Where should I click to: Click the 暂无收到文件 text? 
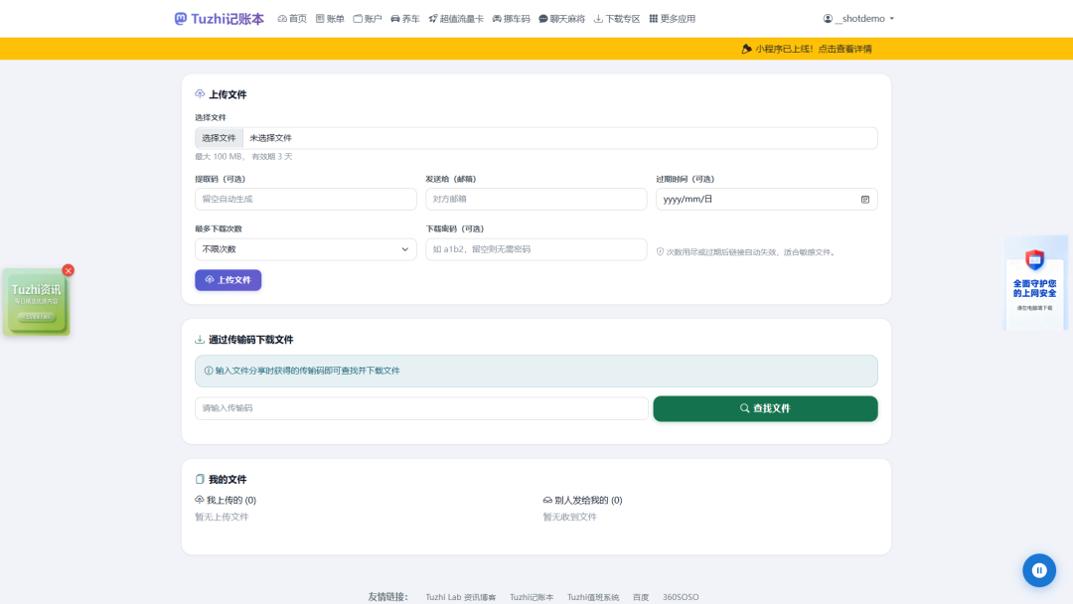[x=570, y=518]
